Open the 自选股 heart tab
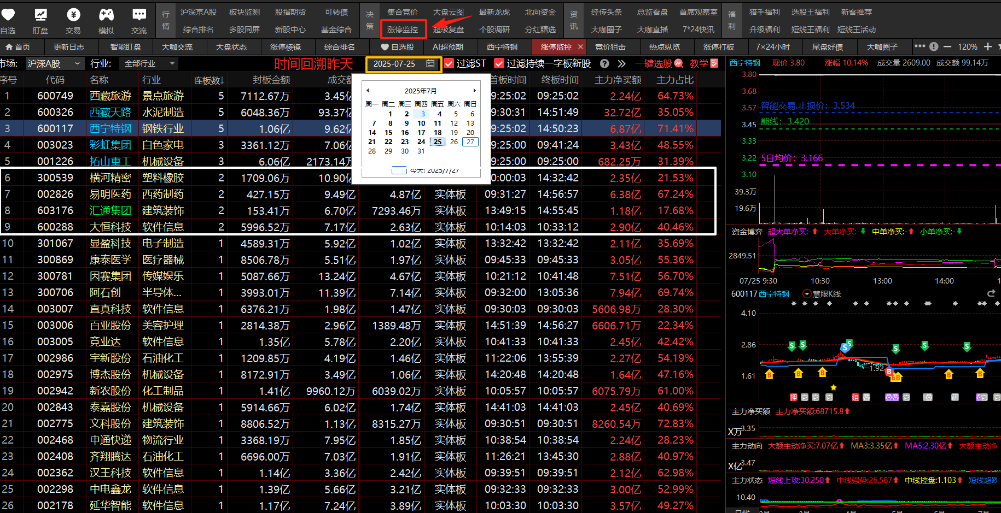The image size is (1001, 513). pyautogui.click(x=397, y=47)
